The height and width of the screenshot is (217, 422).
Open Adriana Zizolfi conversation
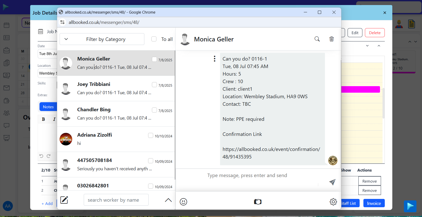pyautogui.click(x=116, y=139)
